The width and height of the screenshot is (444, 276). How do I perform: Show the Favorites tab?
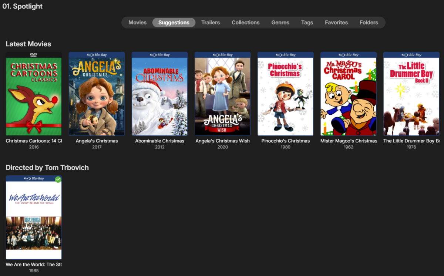(336, 23)
